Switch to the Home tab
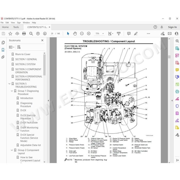This screenshot has width=180, height=180. point(5,27)
